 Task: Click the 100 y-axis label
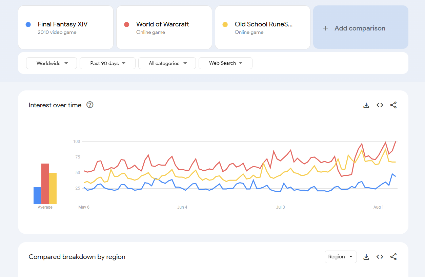[x=77, y=141]
